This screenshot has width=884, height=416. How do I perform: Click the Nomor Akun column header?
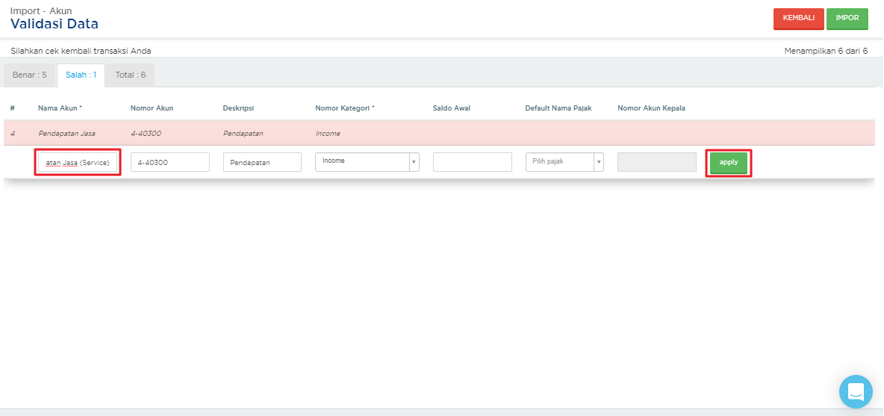[152, 108]
